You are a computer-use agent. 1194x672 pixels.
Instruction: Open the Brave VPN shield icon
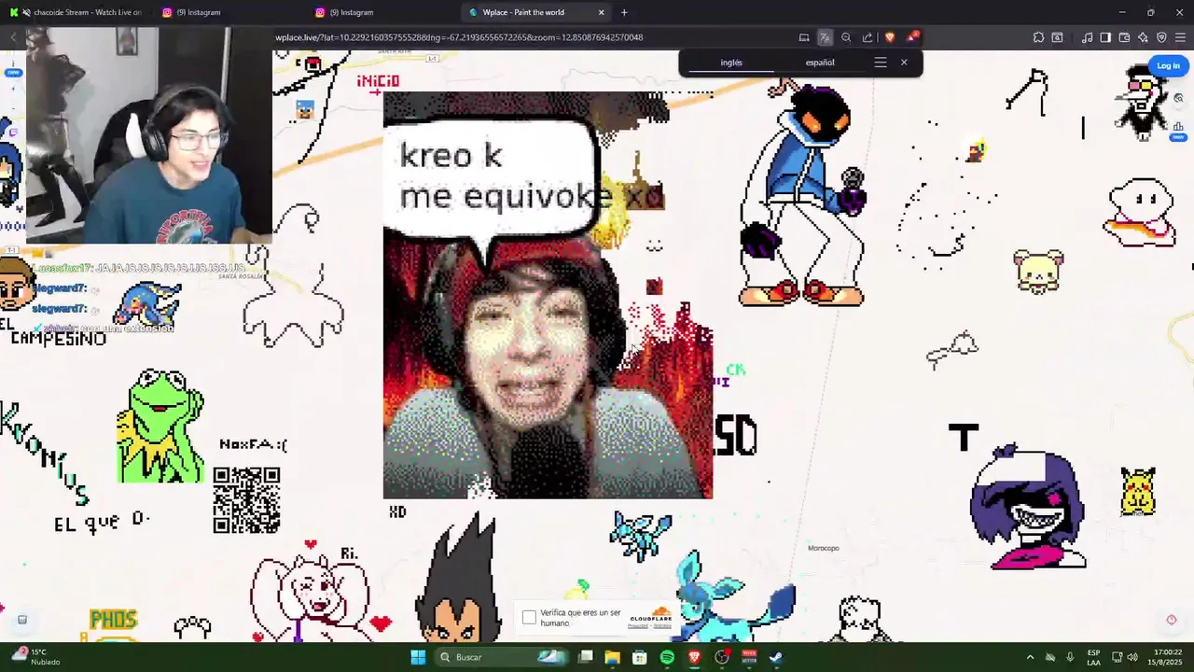click(x=1161, y=37)
